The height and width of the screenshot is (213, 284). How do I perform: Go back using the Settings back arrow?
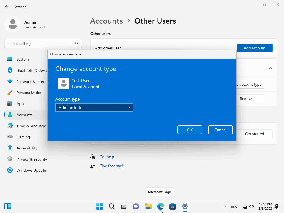[7, 7]
